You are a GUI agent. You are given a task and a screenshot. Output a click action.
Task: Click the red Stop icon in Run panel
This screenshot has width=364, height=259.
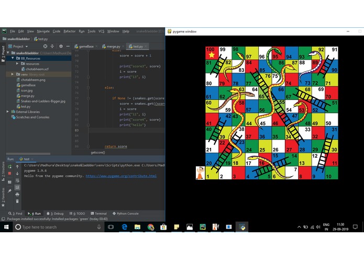pos(9,174)
